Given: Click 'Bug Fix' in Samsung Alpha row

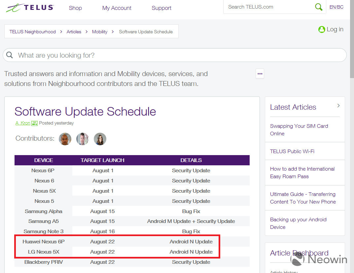Looking at the screenshot, I should [191, 211].
